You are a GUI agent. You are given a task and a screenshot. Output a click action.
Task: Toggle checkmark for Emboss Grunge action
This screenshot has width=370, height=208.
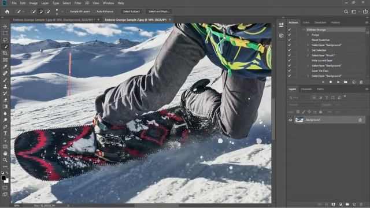click(289, 29)
